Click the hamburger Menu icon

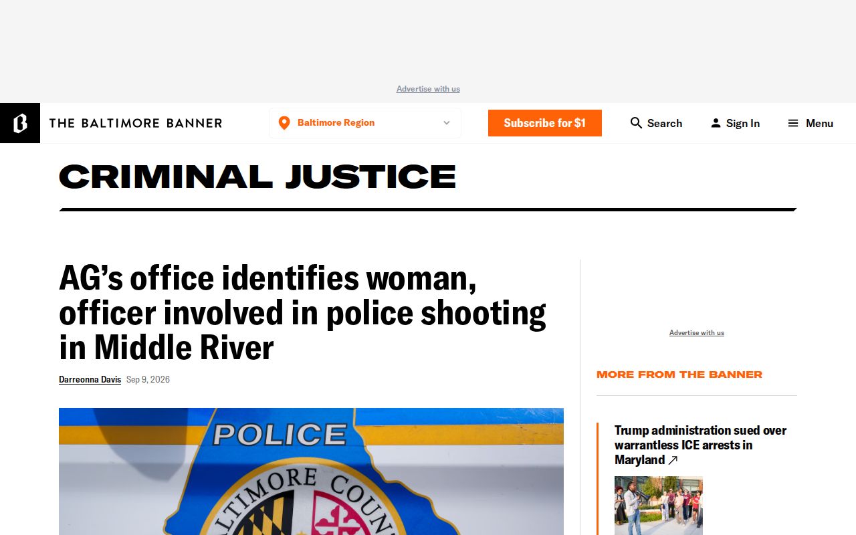pos(793,123)
